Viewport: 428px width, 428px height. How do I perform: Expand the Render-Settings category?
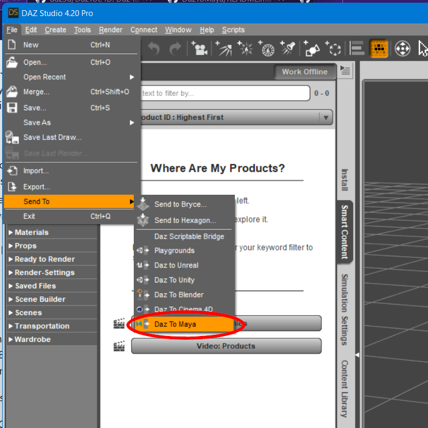(51, 272)
